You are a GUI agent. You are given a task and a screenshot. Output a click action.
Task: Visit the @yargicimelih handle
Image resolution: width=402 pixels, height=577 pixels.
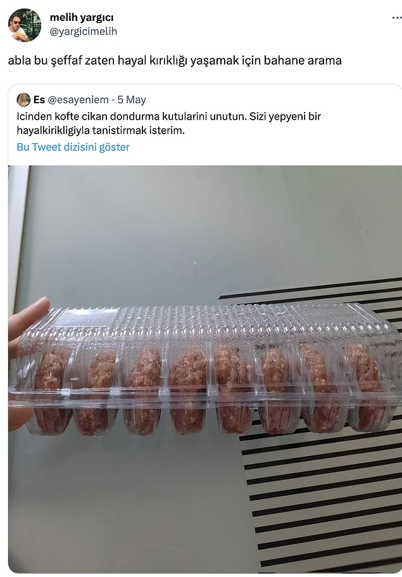point(83,32)
